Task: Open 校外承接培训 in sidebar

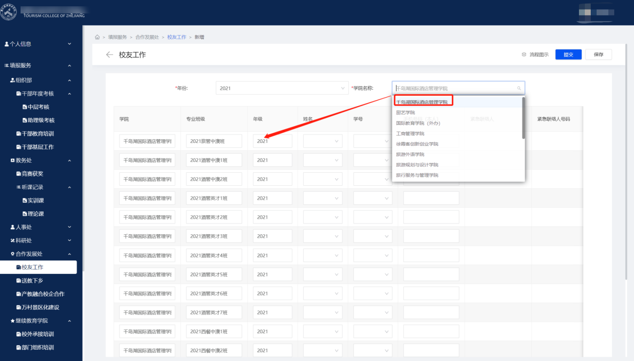Action: coord(38,334)
